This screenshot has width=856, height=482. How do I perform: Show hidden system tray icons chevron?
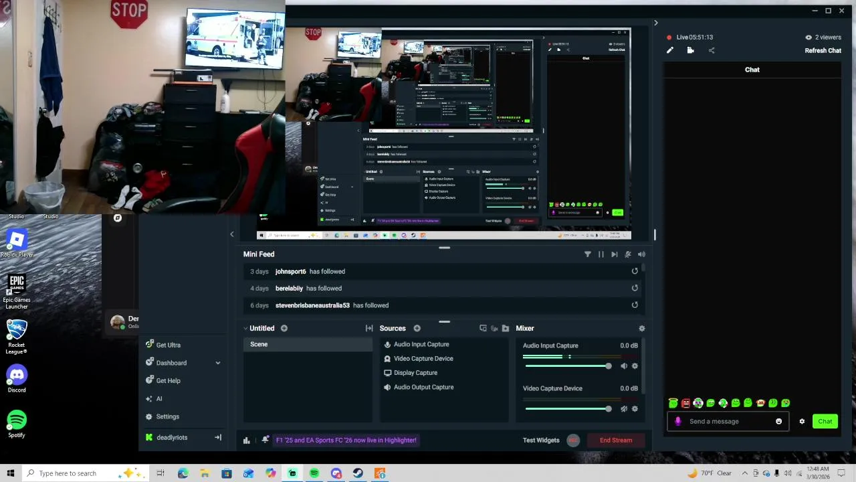(x=744, y=473)
